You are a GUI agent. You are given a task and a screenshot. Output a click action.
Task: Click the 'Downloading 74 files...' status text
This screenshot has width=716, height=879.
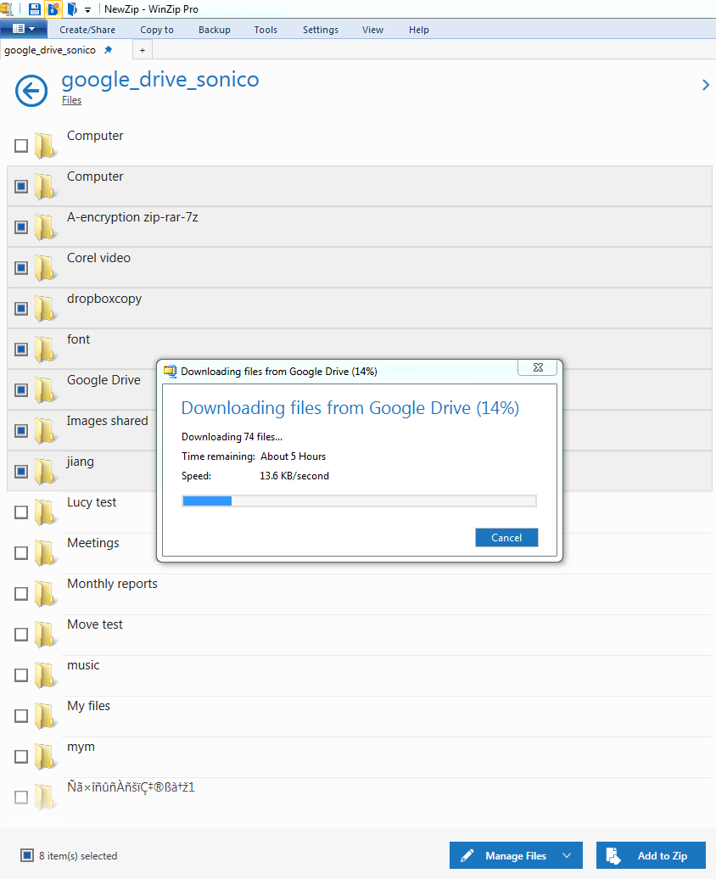point(232,437)
